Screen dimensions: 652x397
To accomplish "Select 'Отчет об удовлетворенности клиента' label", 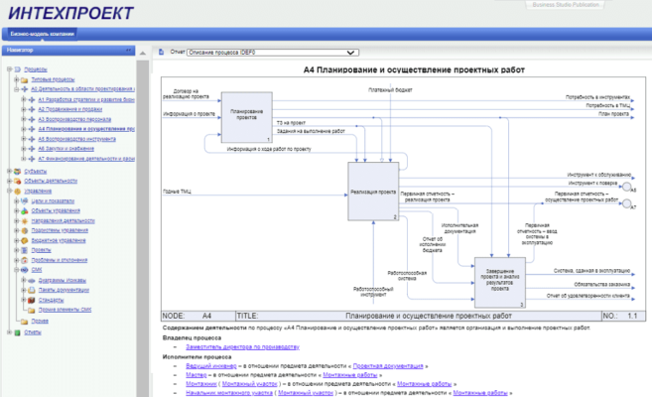I will pos(587,296).
